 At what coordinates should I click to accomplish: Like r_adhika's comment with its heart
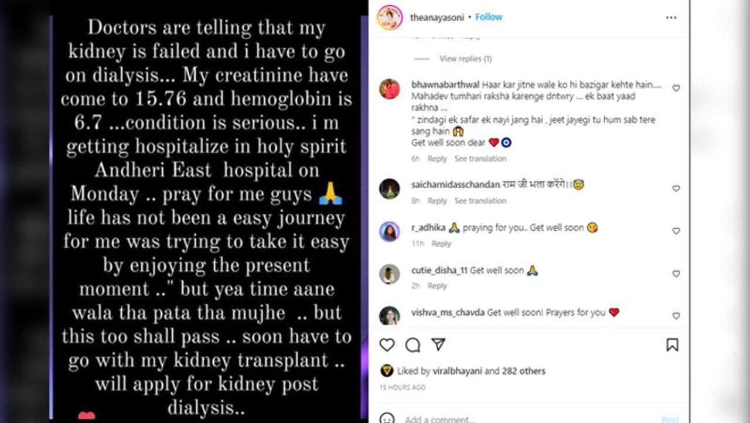coord(676,231)
